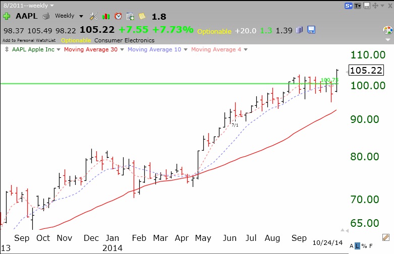The height and width of the screenshot is (254, 394).
Task: Click the green and red bars indicator icon
Action: pyautogui.click(x=106, y=17)
